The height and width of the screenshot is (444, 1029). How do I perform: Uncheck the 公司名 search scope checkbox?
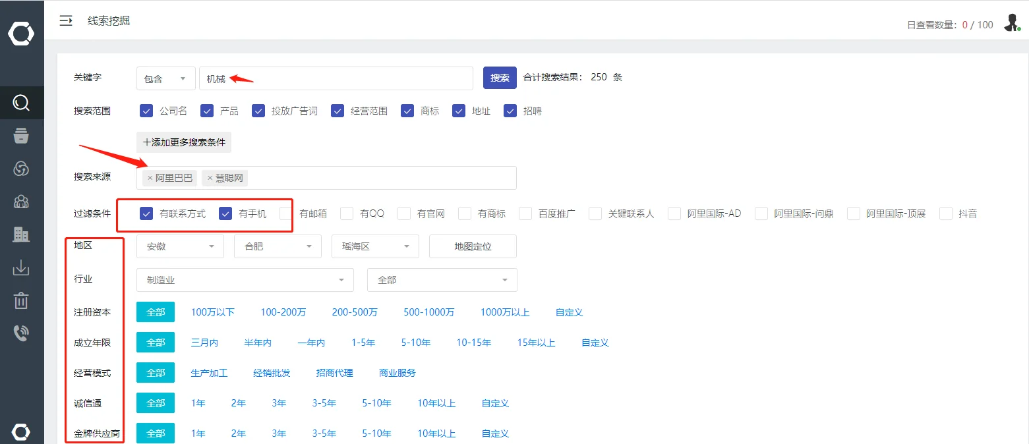(146, 111)
